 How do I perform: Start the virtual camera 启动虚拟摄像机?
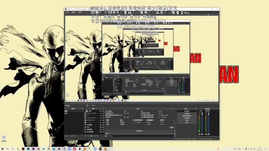tap(187, 116)
